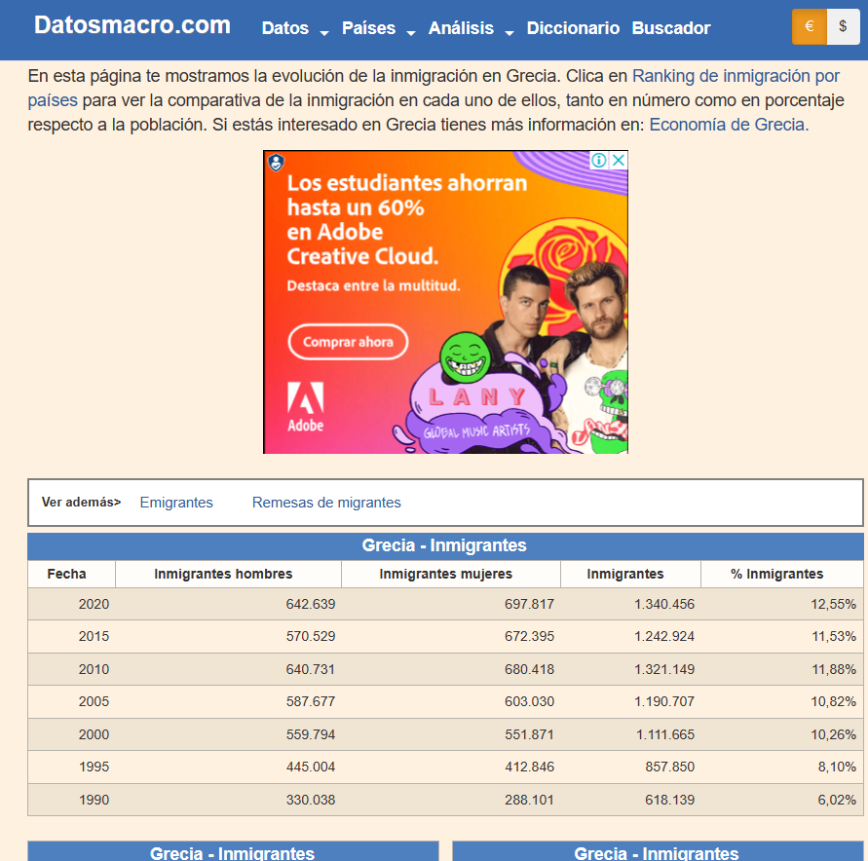Open the Emigrantes link

176,503
